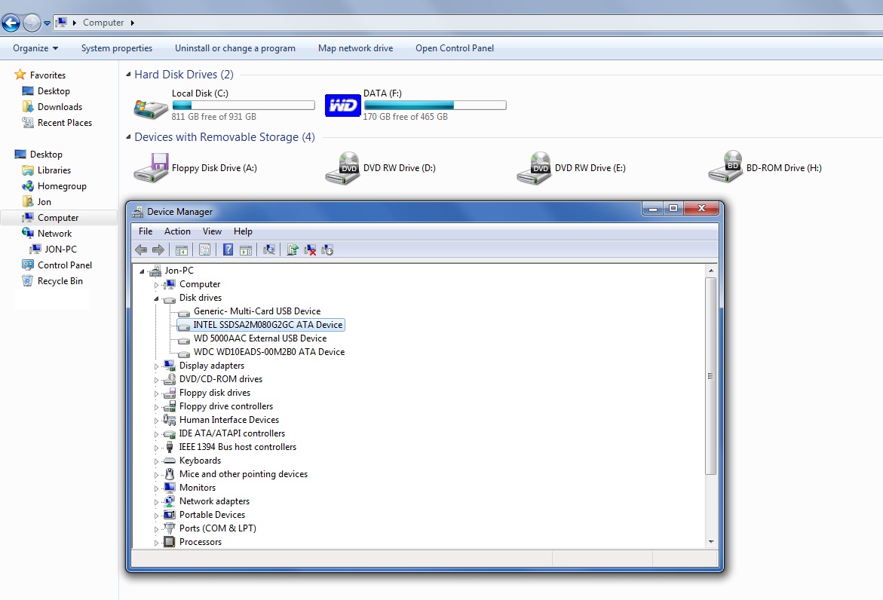The image size is (883, 600).
Task: Click the Back arrow in Device Manager toolbar
Action: tap(141, 250)
